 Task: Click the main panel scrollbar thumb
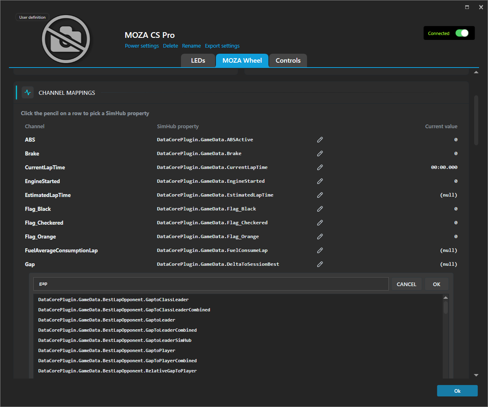click(x=476, y=120)
